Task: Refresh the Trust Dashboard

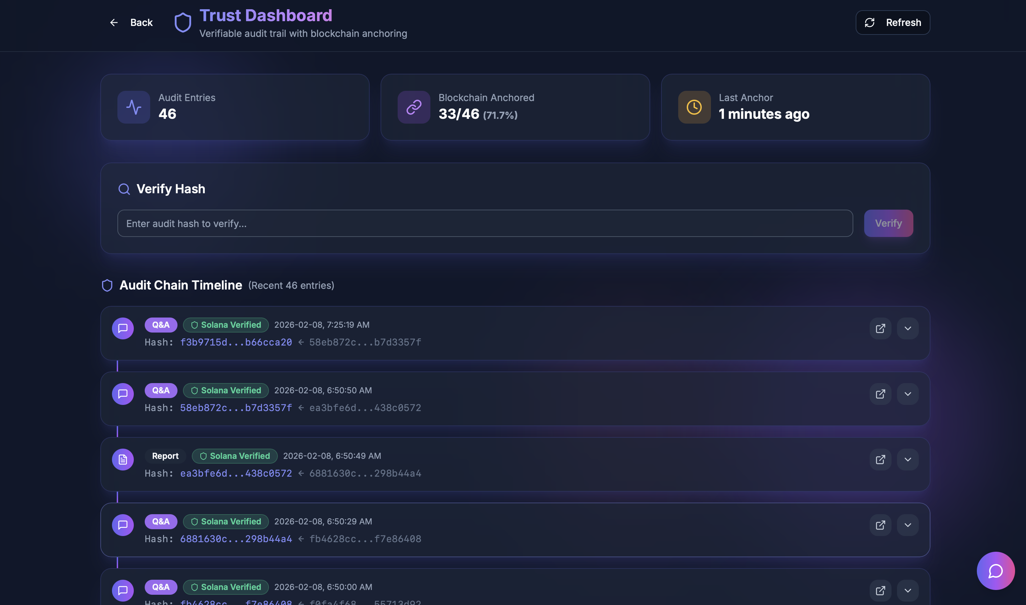Action: pos(892,23)
